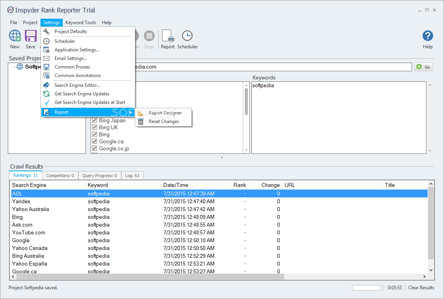Select Common Proxies menu item
The width and height of the screenshot is (444, 299).
click(x=88, y=67)
